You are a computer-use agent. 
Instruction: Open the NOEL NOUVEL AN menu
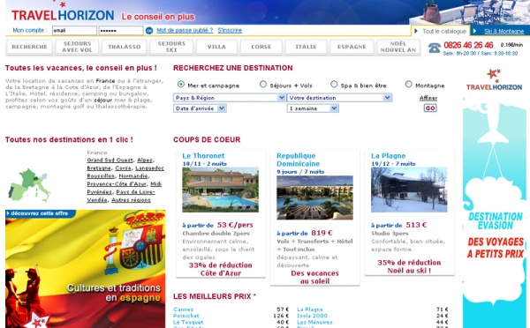coord(398,47)
